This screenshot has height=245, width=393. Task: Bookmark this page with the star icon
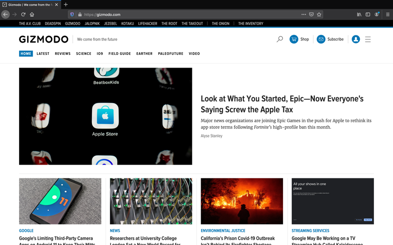point(319,15)
